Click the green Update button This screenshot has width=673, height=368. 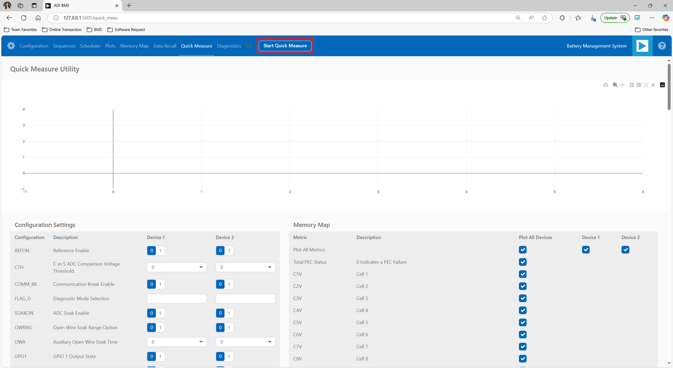tap(614, 18)
